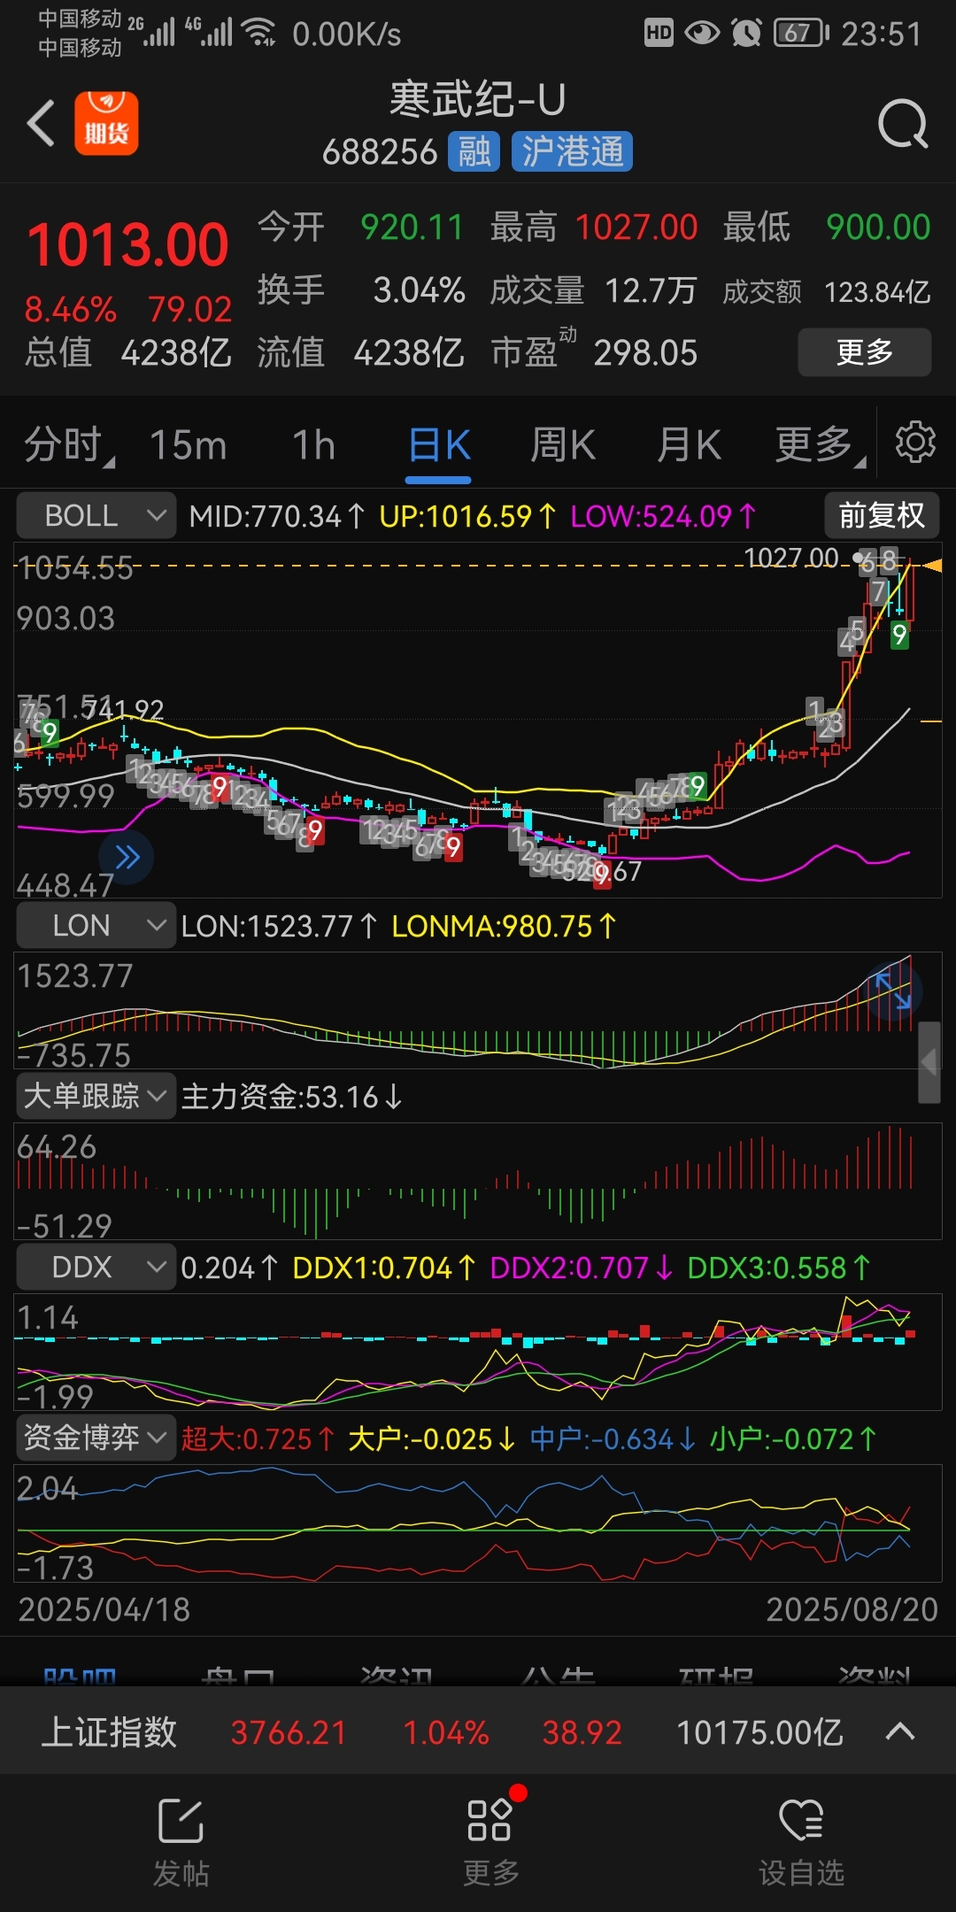Viewport: 956px width, 1912px height.
Task: Toggle the 前复权 adjustment button
Action: tap(882, 515)
